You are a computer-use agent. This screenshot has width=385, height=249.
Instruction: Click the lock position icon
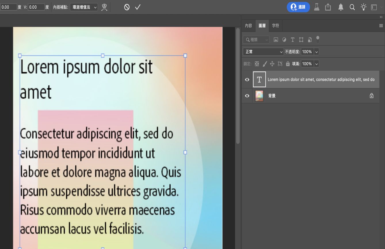tap(272, 64)
